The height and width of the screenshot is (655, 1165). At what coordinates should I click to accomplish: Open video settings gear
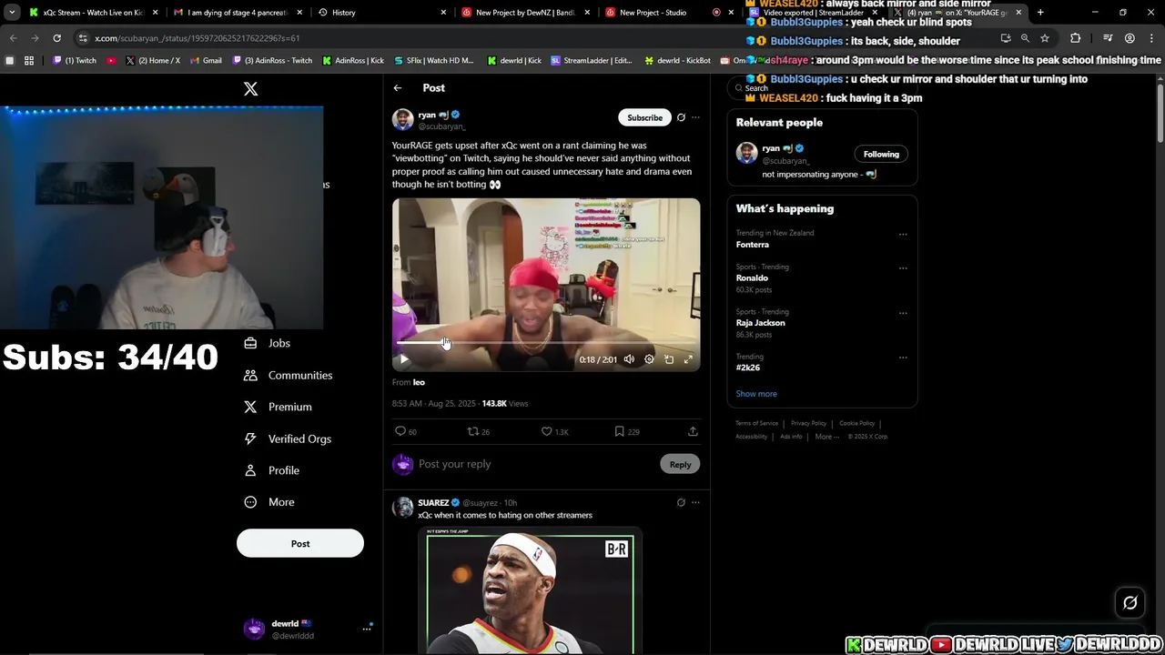(x=649, y=359)
